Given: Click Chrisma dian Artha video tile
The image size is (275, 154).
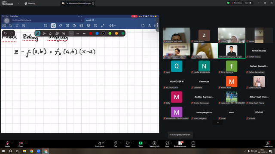Looking at the screenshot, I should 177,35.
